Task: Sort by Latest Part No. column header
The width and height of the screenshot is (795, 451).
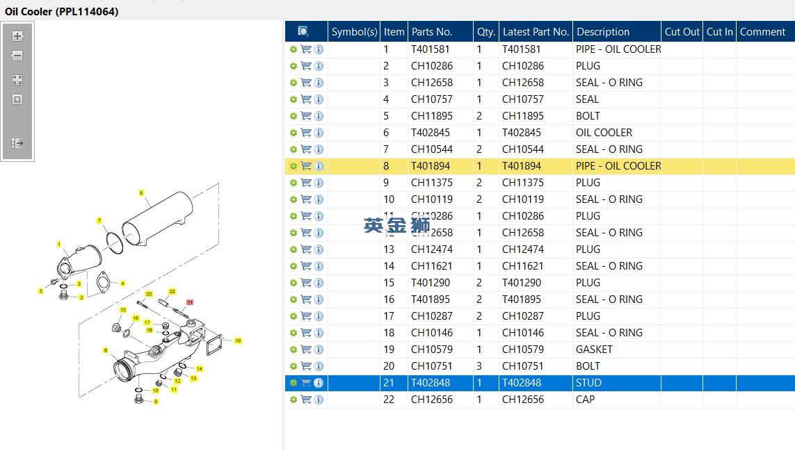Action: coord(536,31)
